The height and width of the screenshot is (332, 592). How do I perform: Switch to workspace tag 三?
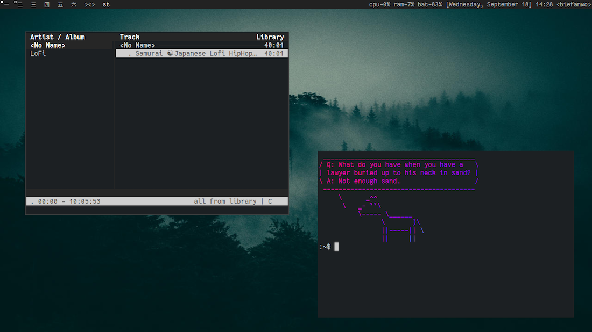33,4
